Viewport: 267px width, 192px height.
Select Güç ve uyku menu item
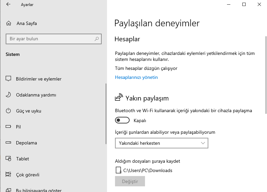(x=29, y=111)
